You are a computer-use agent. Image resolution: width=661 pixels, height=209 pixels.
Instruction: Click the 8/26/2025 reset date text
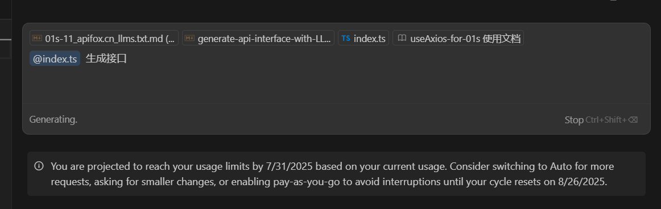pos(585,182)
